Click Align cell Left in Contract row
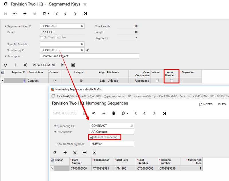The height and width of the screenshot is (181, 229). coord(95,81)
